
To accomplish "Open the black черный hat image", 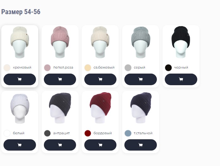I will 181,42.
